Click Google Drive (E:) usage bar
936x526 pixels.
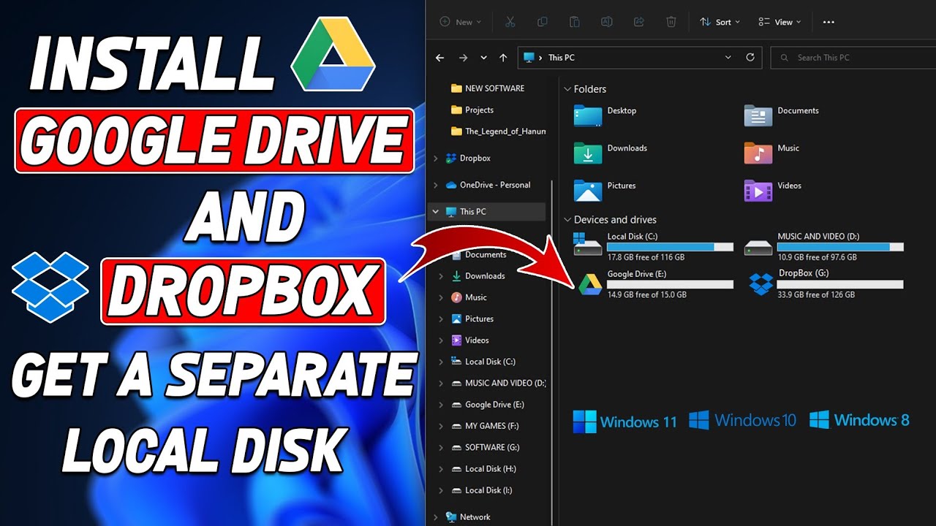pos(670,285)
